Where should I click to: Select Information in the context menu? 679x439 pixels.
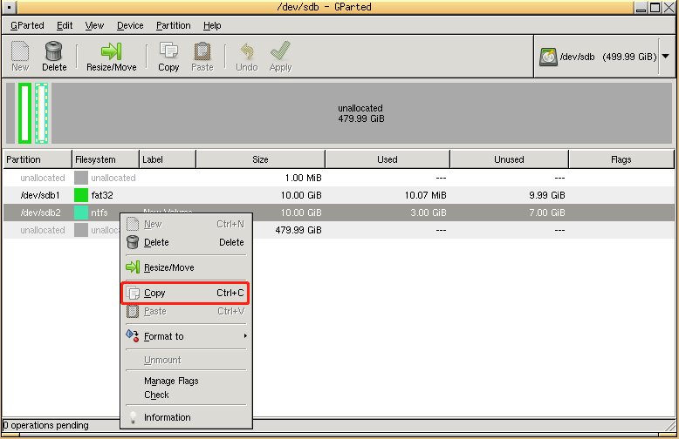click(167, 417)
